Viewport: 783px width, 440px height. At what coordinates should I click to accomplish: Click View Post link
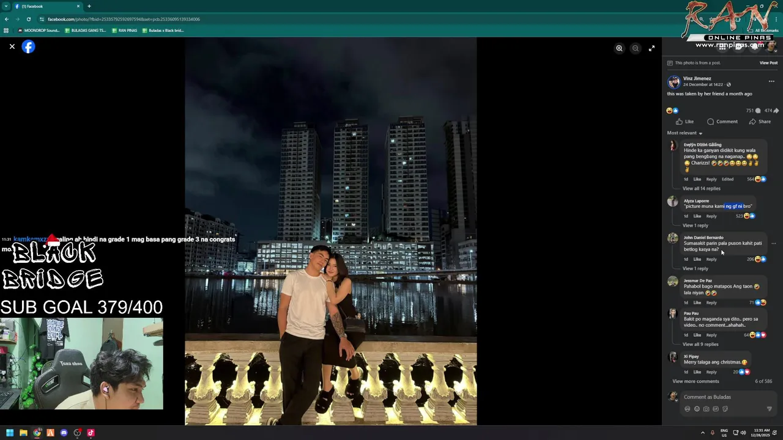click(x=768, y=63)
